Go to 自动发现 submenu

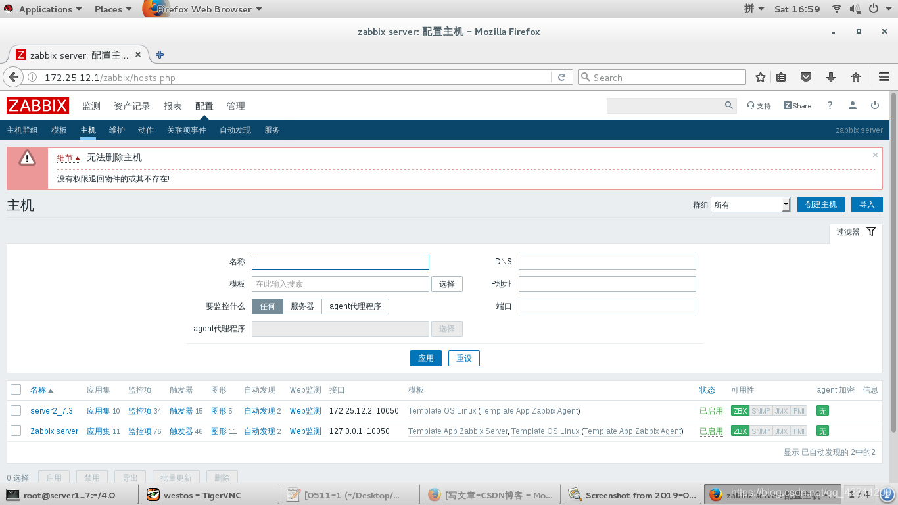(x=235, y=130)
